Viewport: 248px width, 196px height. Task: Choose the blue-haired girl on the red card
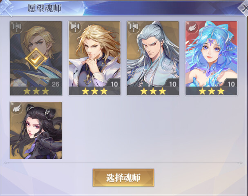coord(211,58)
